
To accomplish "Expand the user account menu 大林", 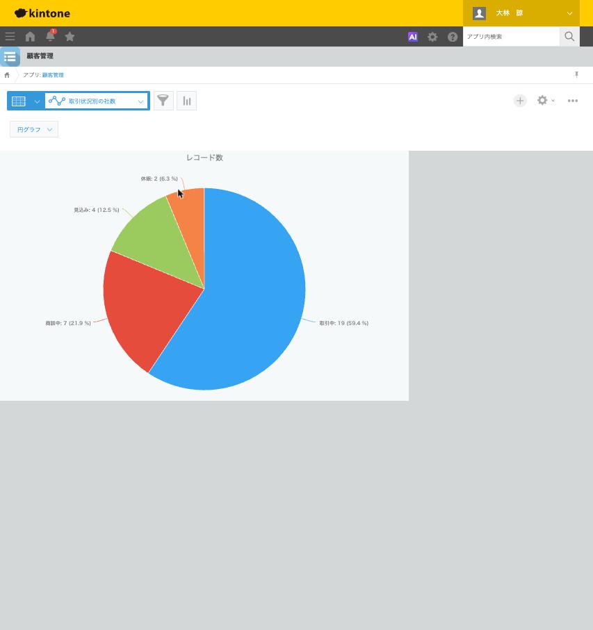I will (x=521, y=13).
